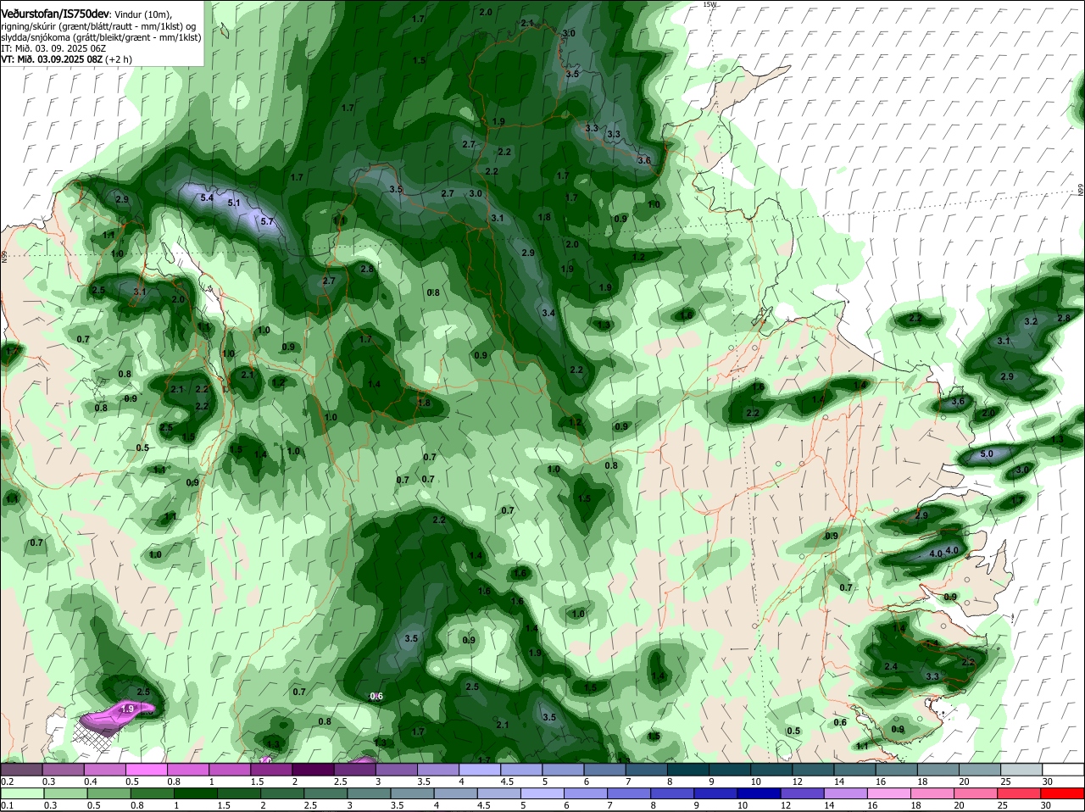Image resolution: width=1085 pixels, height=812 pixels.
Task: Click the 3.4 precipitation value
Action: point(548,314)
